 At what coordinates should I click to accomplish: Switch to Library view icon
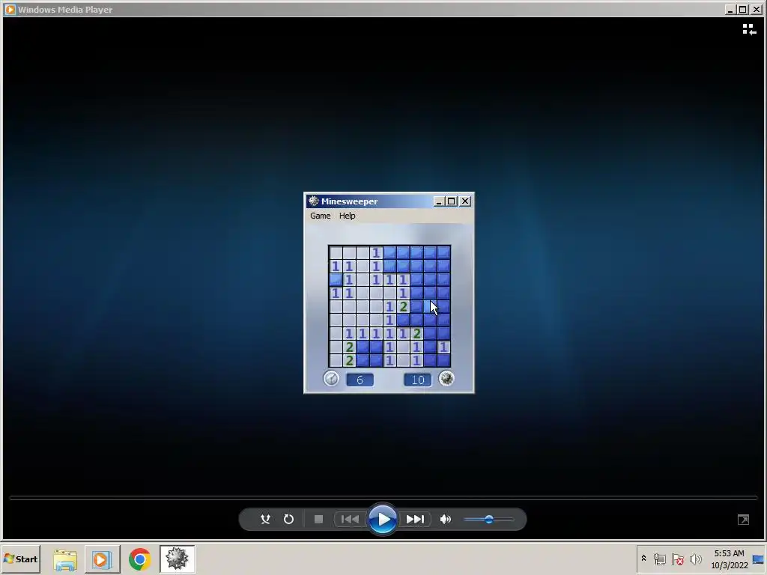749,30
